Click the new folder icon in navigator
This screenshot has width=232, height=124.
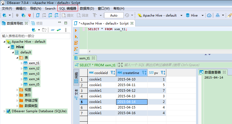[x=44, y=30]
